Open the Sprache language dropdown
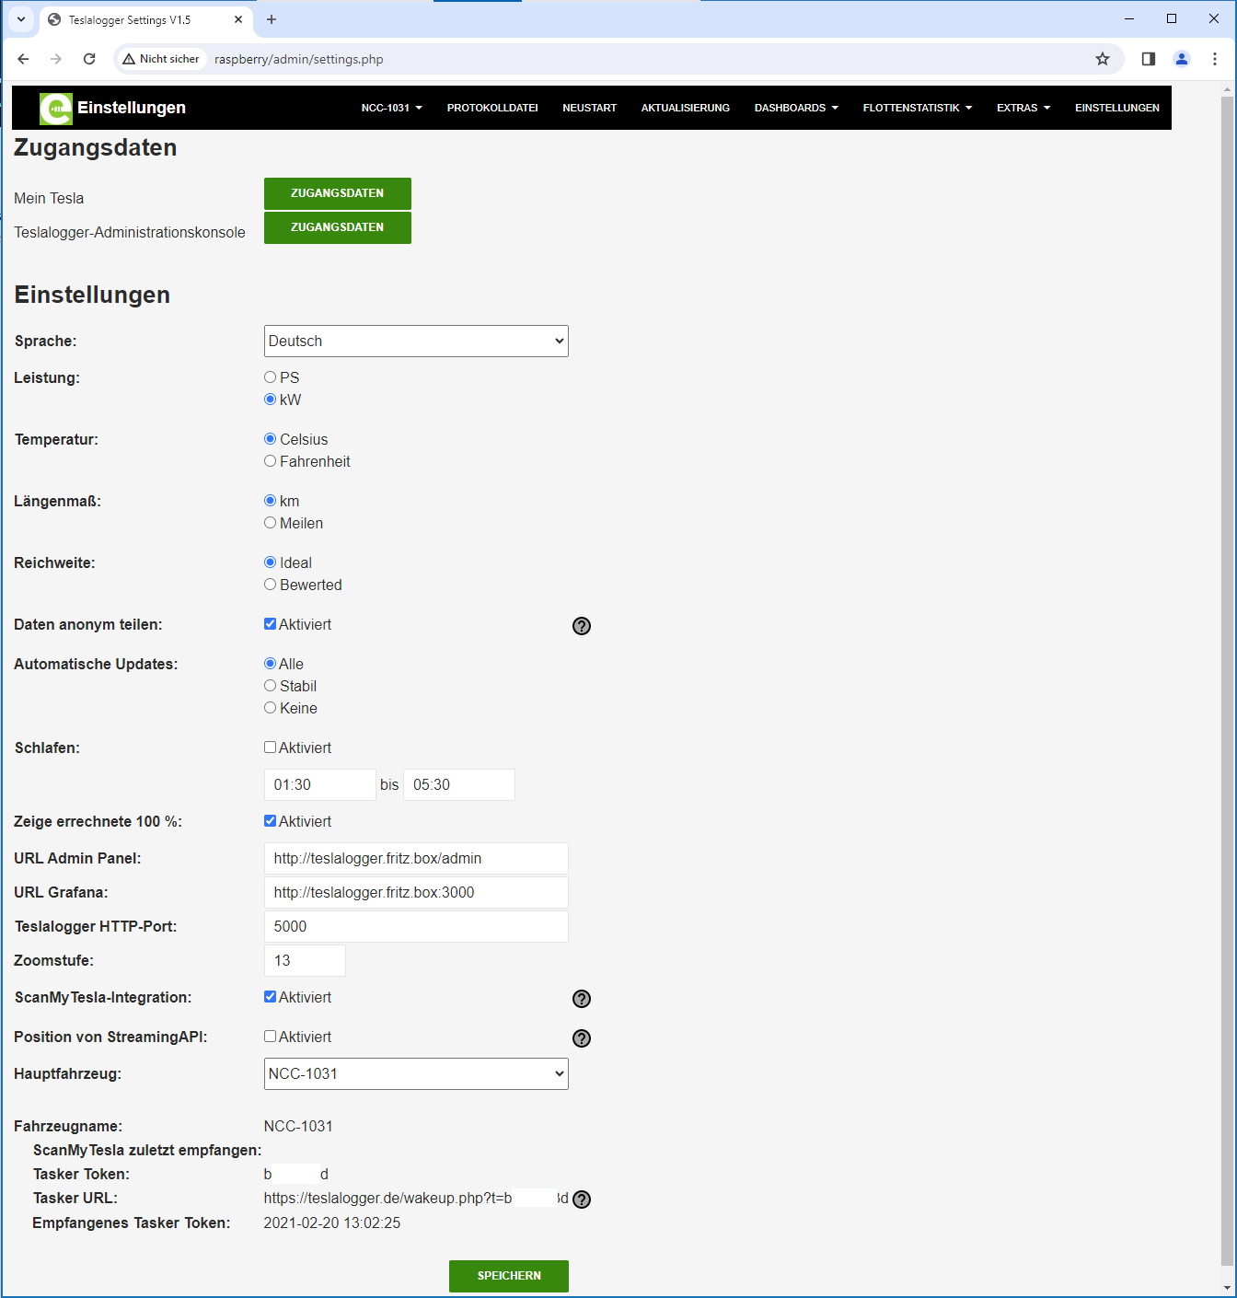1237x1298 pixels. (416, 341)
